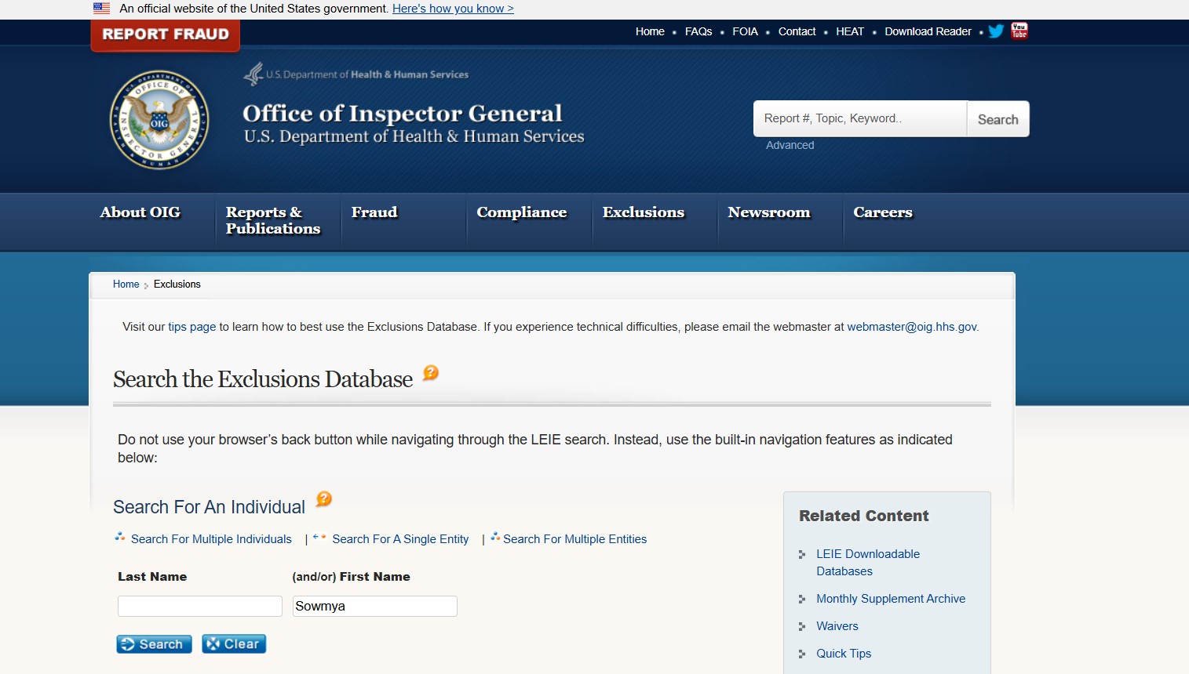Click the Office of Inspector General title
This screenshot has height=674, width=1189.
[x=403, y=114]
